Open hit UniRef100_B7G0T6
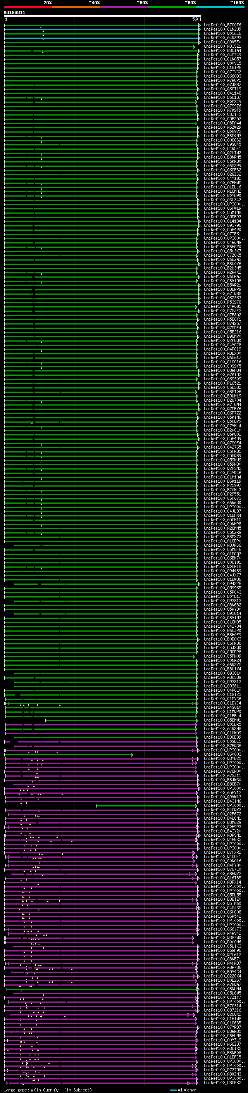 (222, 25)
